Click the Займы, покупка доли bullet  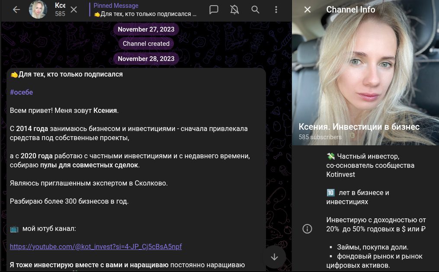click(x=373, y=247)
